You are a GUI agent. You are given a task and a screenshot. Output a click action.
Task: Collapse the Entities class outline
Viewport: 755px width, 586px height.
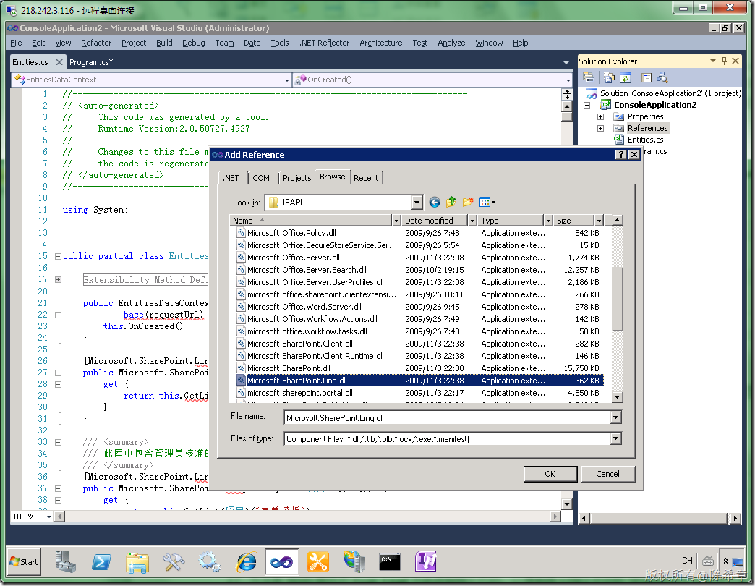(x=59, y=257)
